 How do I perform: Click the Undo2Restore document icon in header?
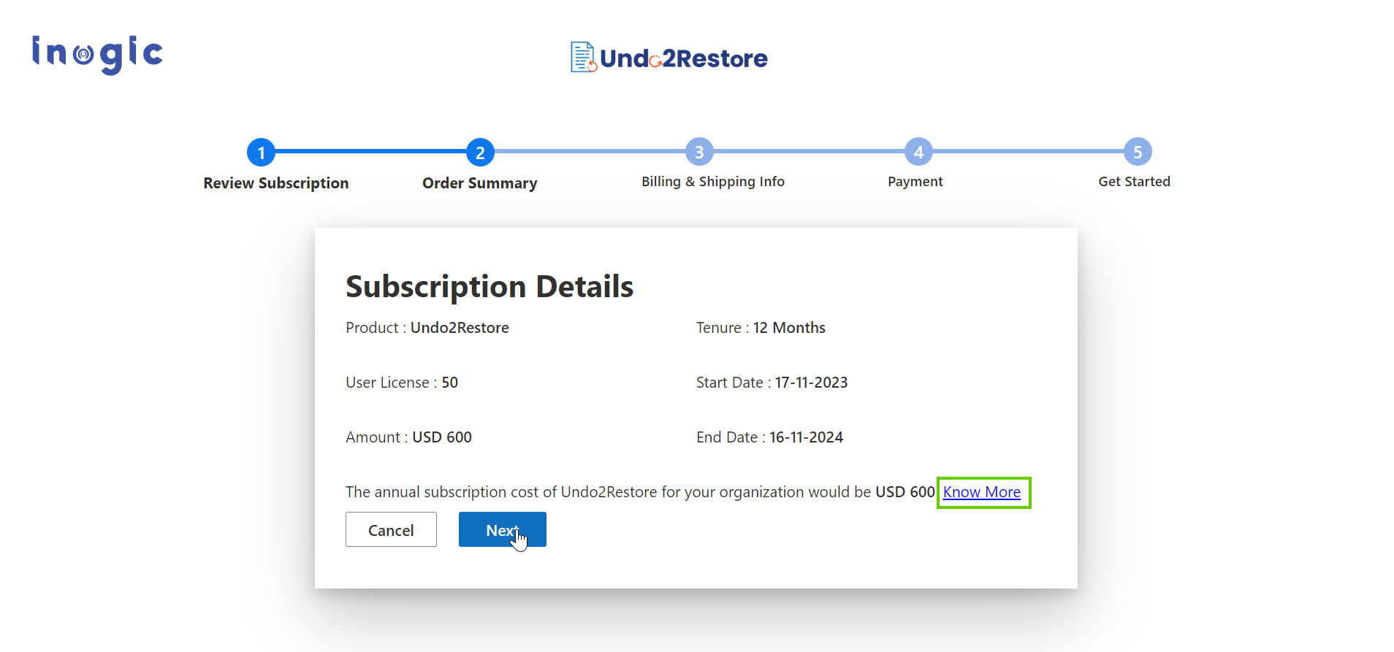[x=583, y=57]
